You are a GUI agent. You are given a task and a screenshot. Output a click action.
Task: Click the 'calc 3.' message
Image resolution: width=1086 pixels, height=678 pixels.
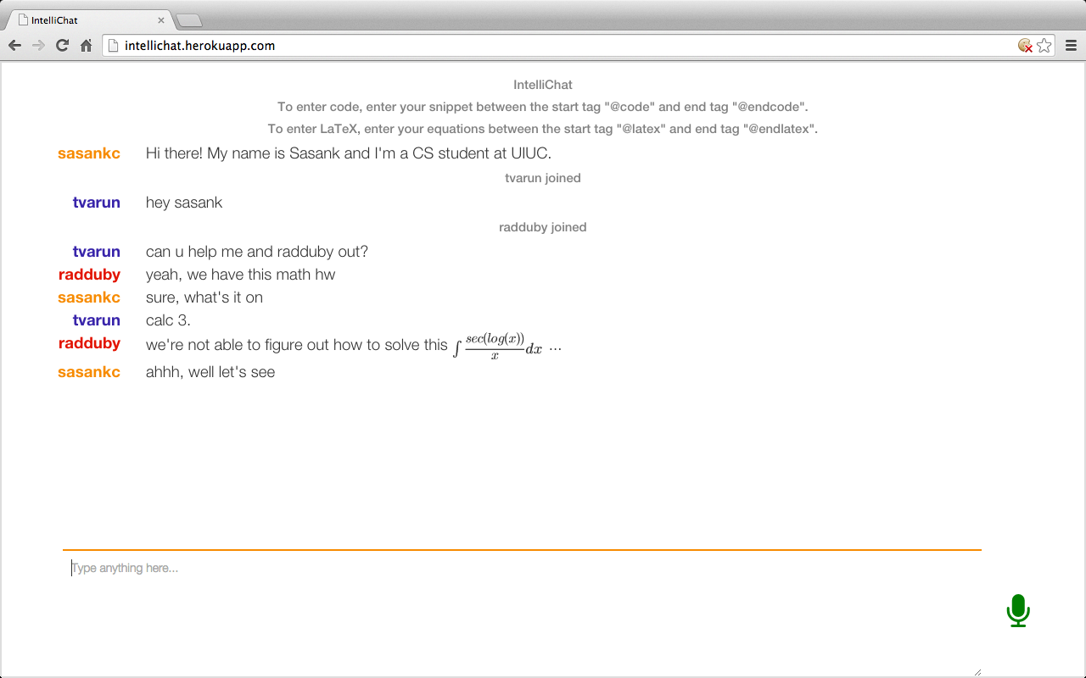pos(168,320)
